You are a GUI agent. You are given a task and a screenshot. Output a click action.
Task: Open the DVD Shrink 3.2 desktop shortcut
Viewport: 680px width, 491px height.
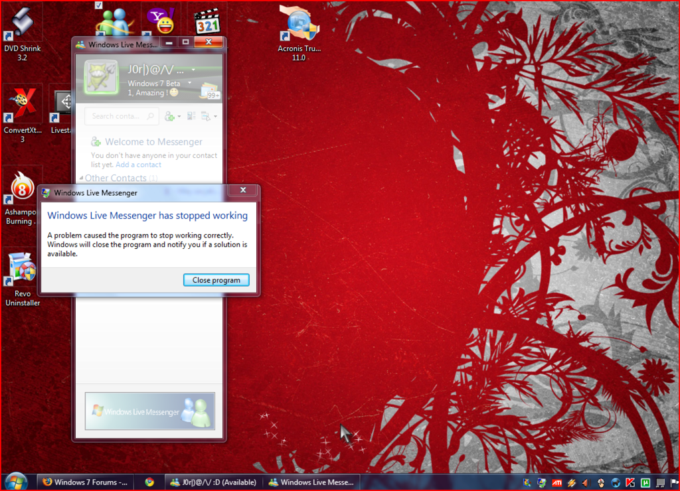22,33
